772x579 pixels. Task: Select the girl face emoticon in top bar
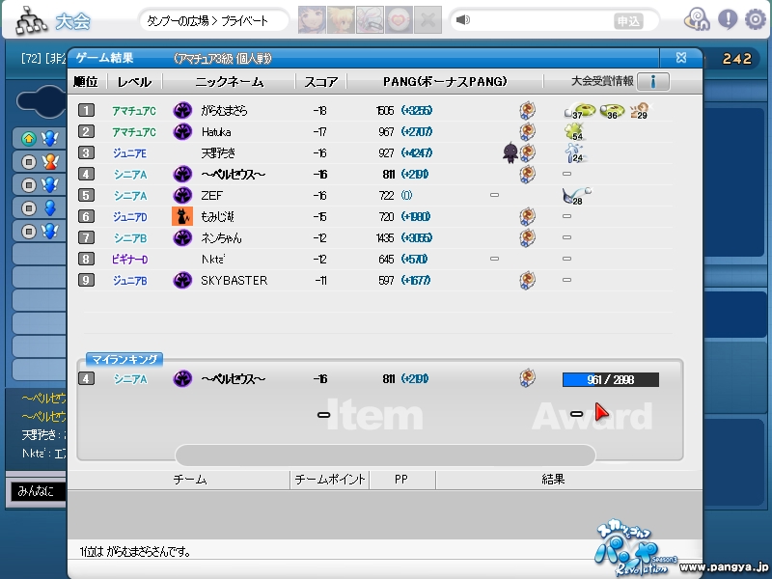312,20
